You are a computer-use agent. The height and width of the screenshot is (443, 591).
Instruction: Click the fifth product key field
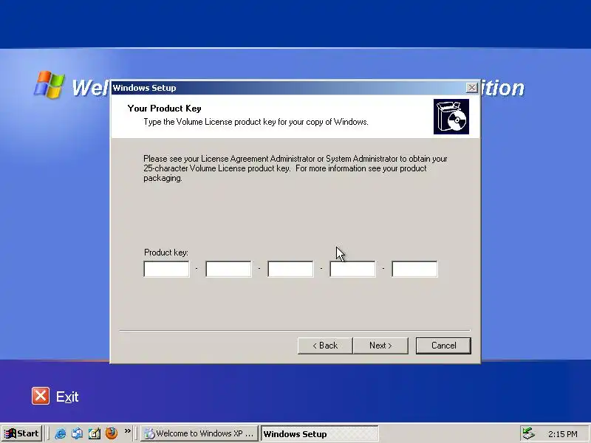point(414,269)
